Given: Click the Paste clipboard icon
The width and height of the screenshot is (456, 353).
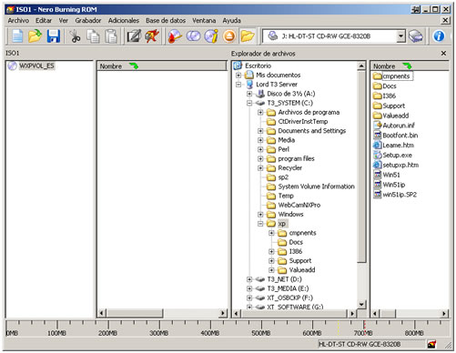Looking at the screenshot, I should tap(111, 36).
